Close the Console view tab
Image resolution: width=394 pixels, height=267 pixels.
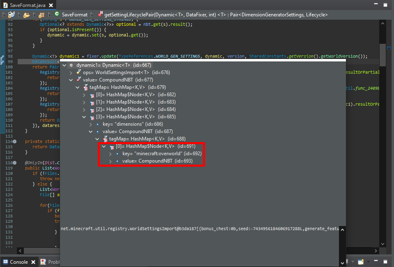[x=32, y=262]
